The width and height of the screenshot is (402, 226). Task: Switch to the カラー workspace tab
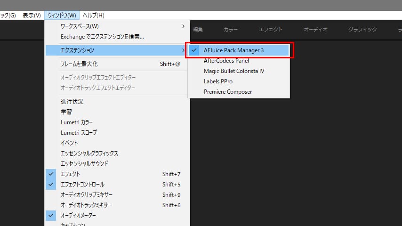(x=231, y=30)
